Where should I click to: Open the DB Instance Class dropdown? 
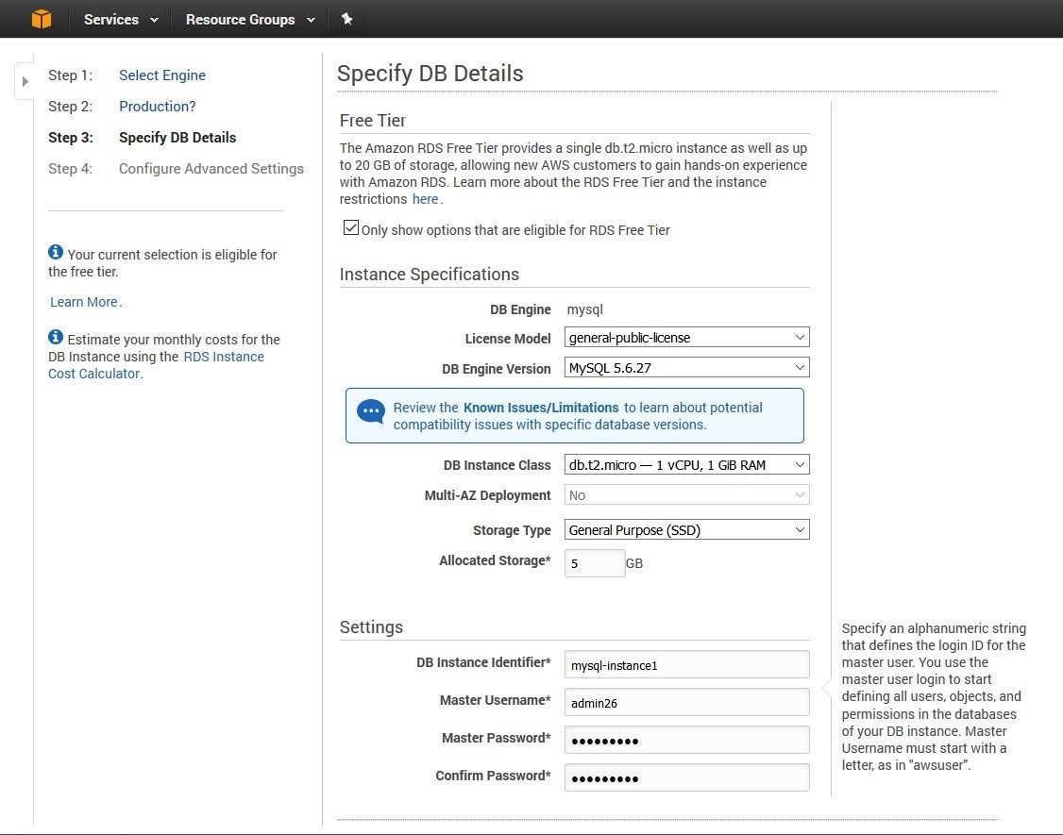click(686, 465)
